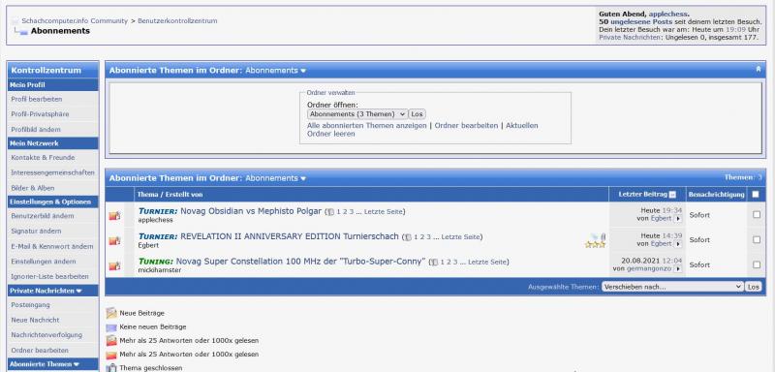Screen dimensions: 775x372
Task: Go to last post by Egbert at 19:34
Action: pyautogui.click(x=677, y=218)
